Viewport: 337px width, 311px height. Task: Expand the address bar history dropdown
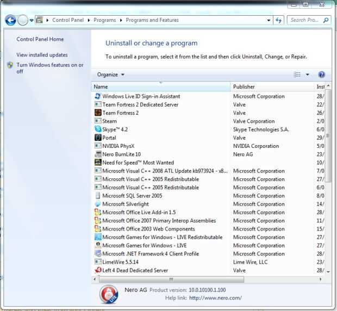coord(269,20)
